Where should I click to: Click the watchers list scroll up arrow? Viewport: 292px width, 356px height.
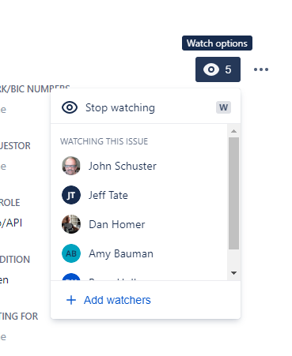pyautogui.click(x=233, y=131)
